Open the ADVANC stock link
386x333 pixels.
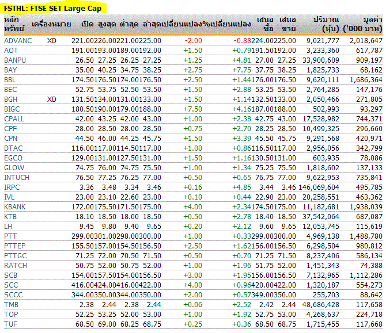(18, 41)
